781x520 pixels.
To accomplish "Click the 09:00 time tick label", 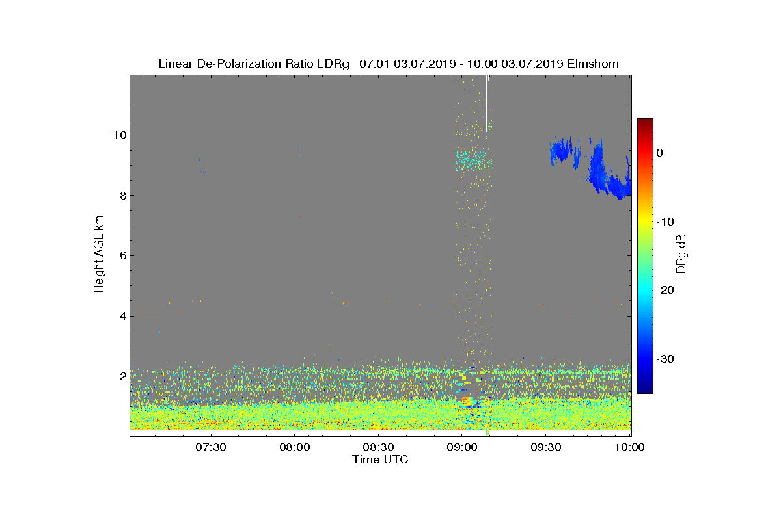I will tap(462, 447).
